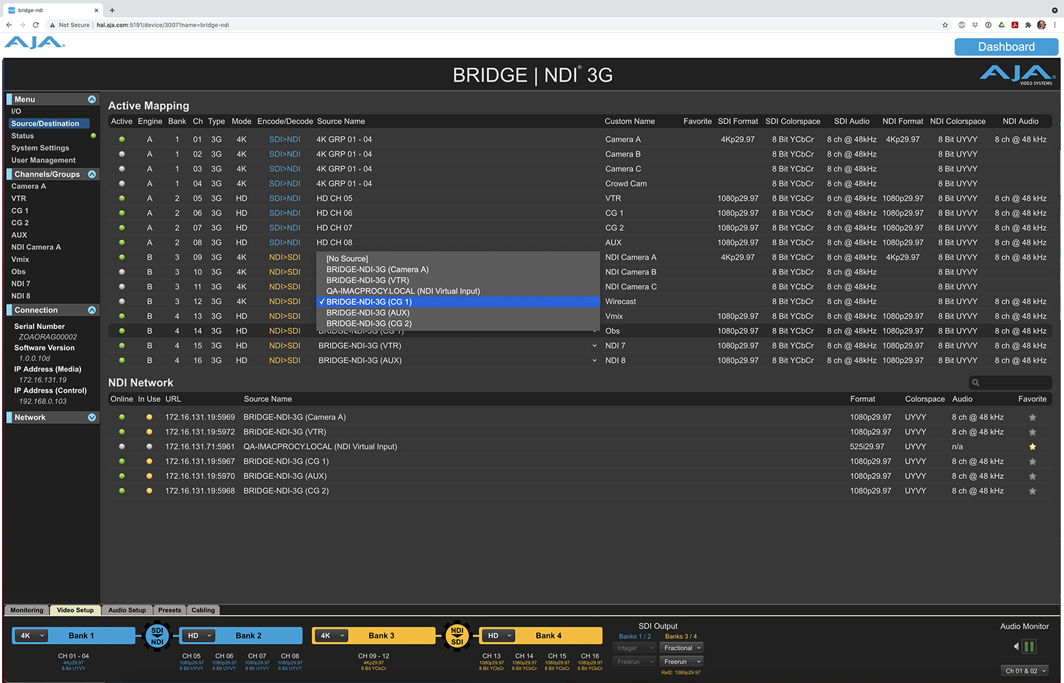Open the Dashboard button
Image resolution: width=1064 pixels, height=683 pixels.
point(1006,47)
